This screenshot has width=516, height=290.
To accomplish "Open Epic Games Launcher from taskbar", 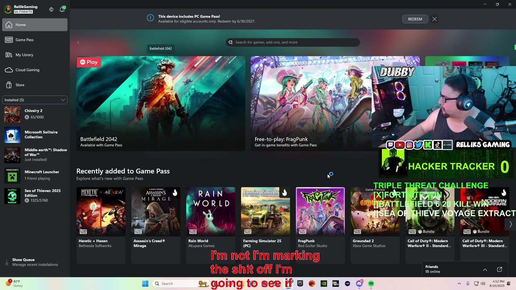I will [300, 284].
